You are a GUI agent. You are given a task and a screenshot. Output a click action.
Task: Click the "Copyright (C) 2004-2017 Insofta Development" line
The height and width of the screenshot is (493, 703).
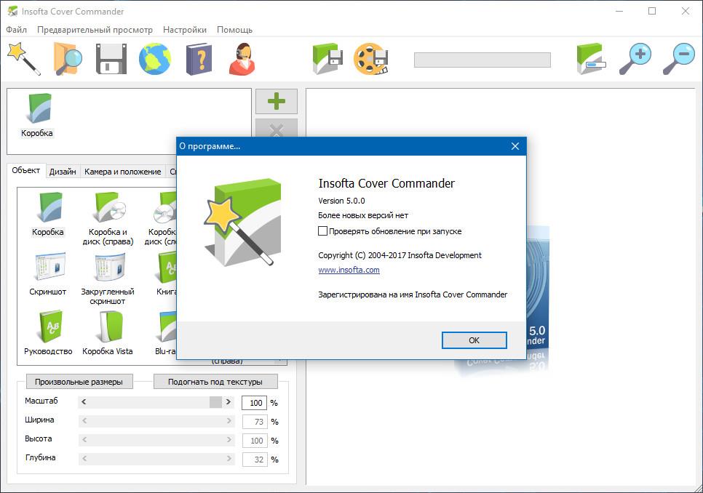point(400,255)
